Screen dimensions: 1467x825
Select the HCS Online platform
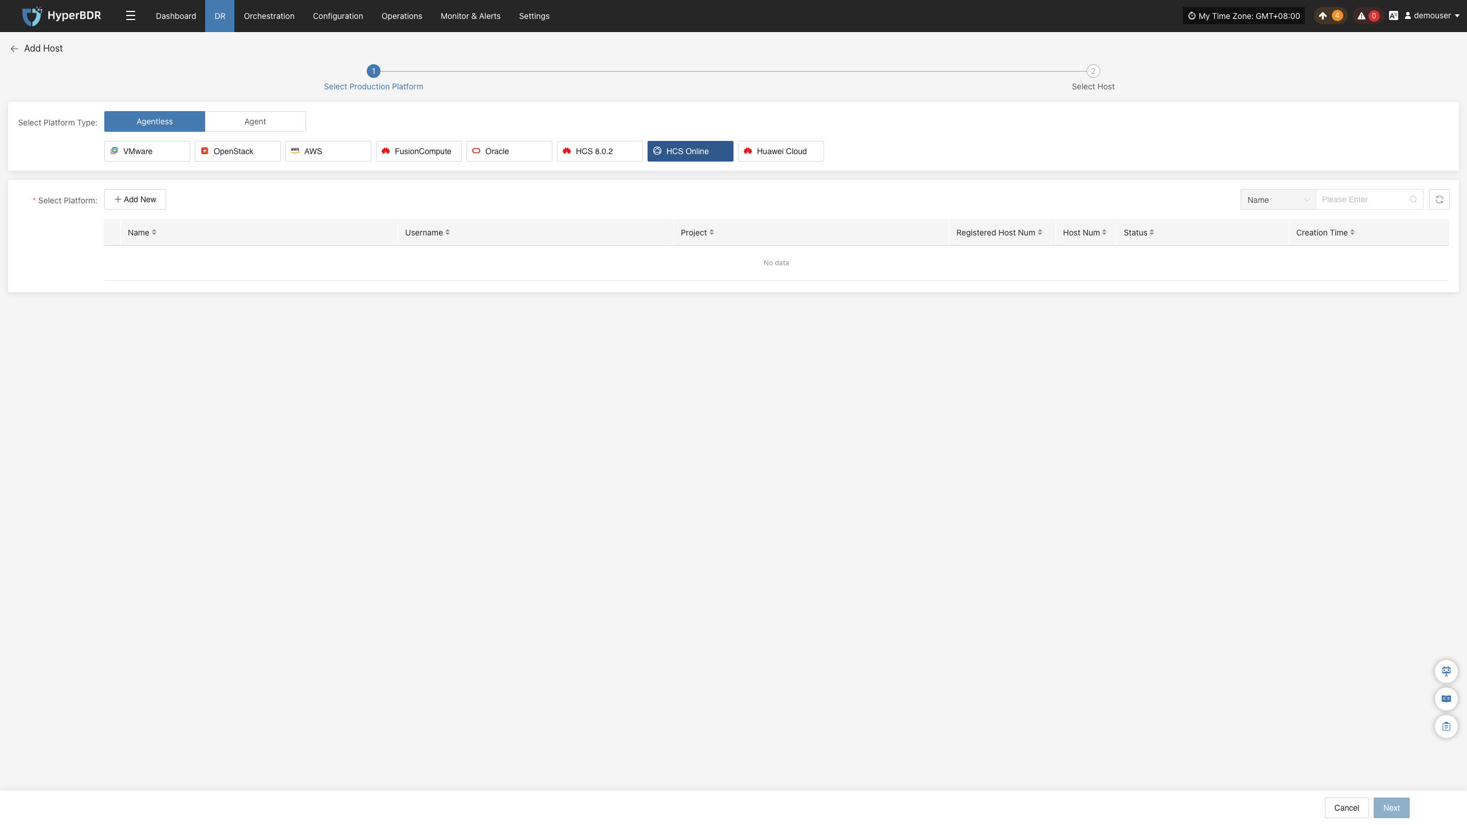(x=691, y=151)
